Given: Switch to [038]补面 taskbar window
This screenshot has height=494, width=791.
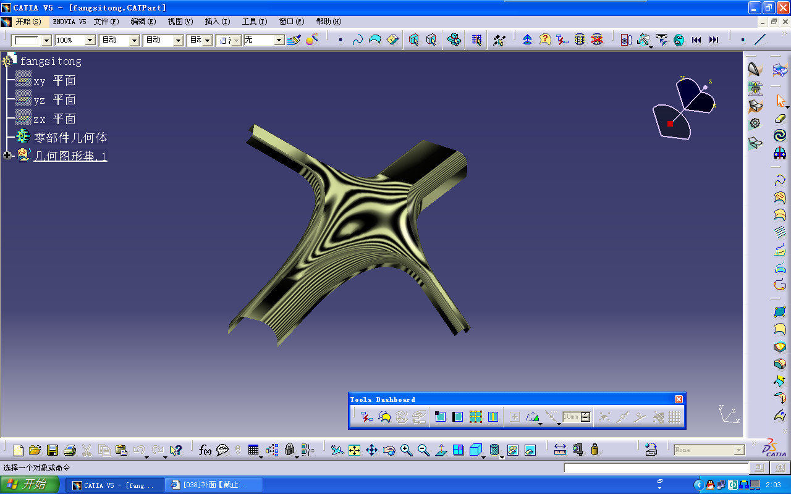Looking at the screenshot, I should (214, 485).
